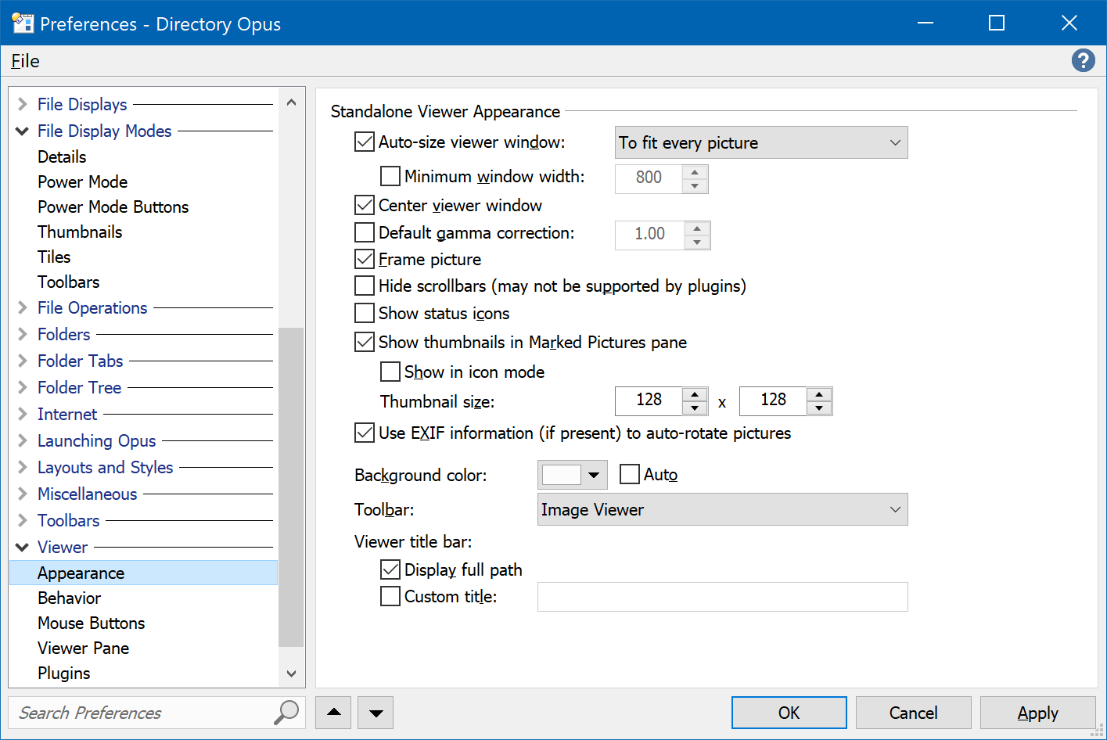This screenshot has height=740, width=1107.
Task: Select Power Mode Buttons page
Action: (x=113, y=207)
